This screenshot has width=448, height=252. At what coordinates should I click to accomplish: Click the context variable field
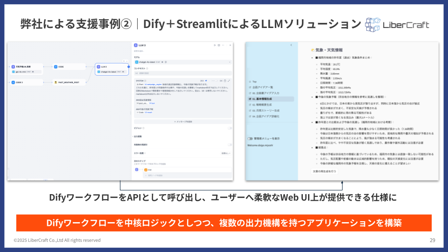click(183, 73)
